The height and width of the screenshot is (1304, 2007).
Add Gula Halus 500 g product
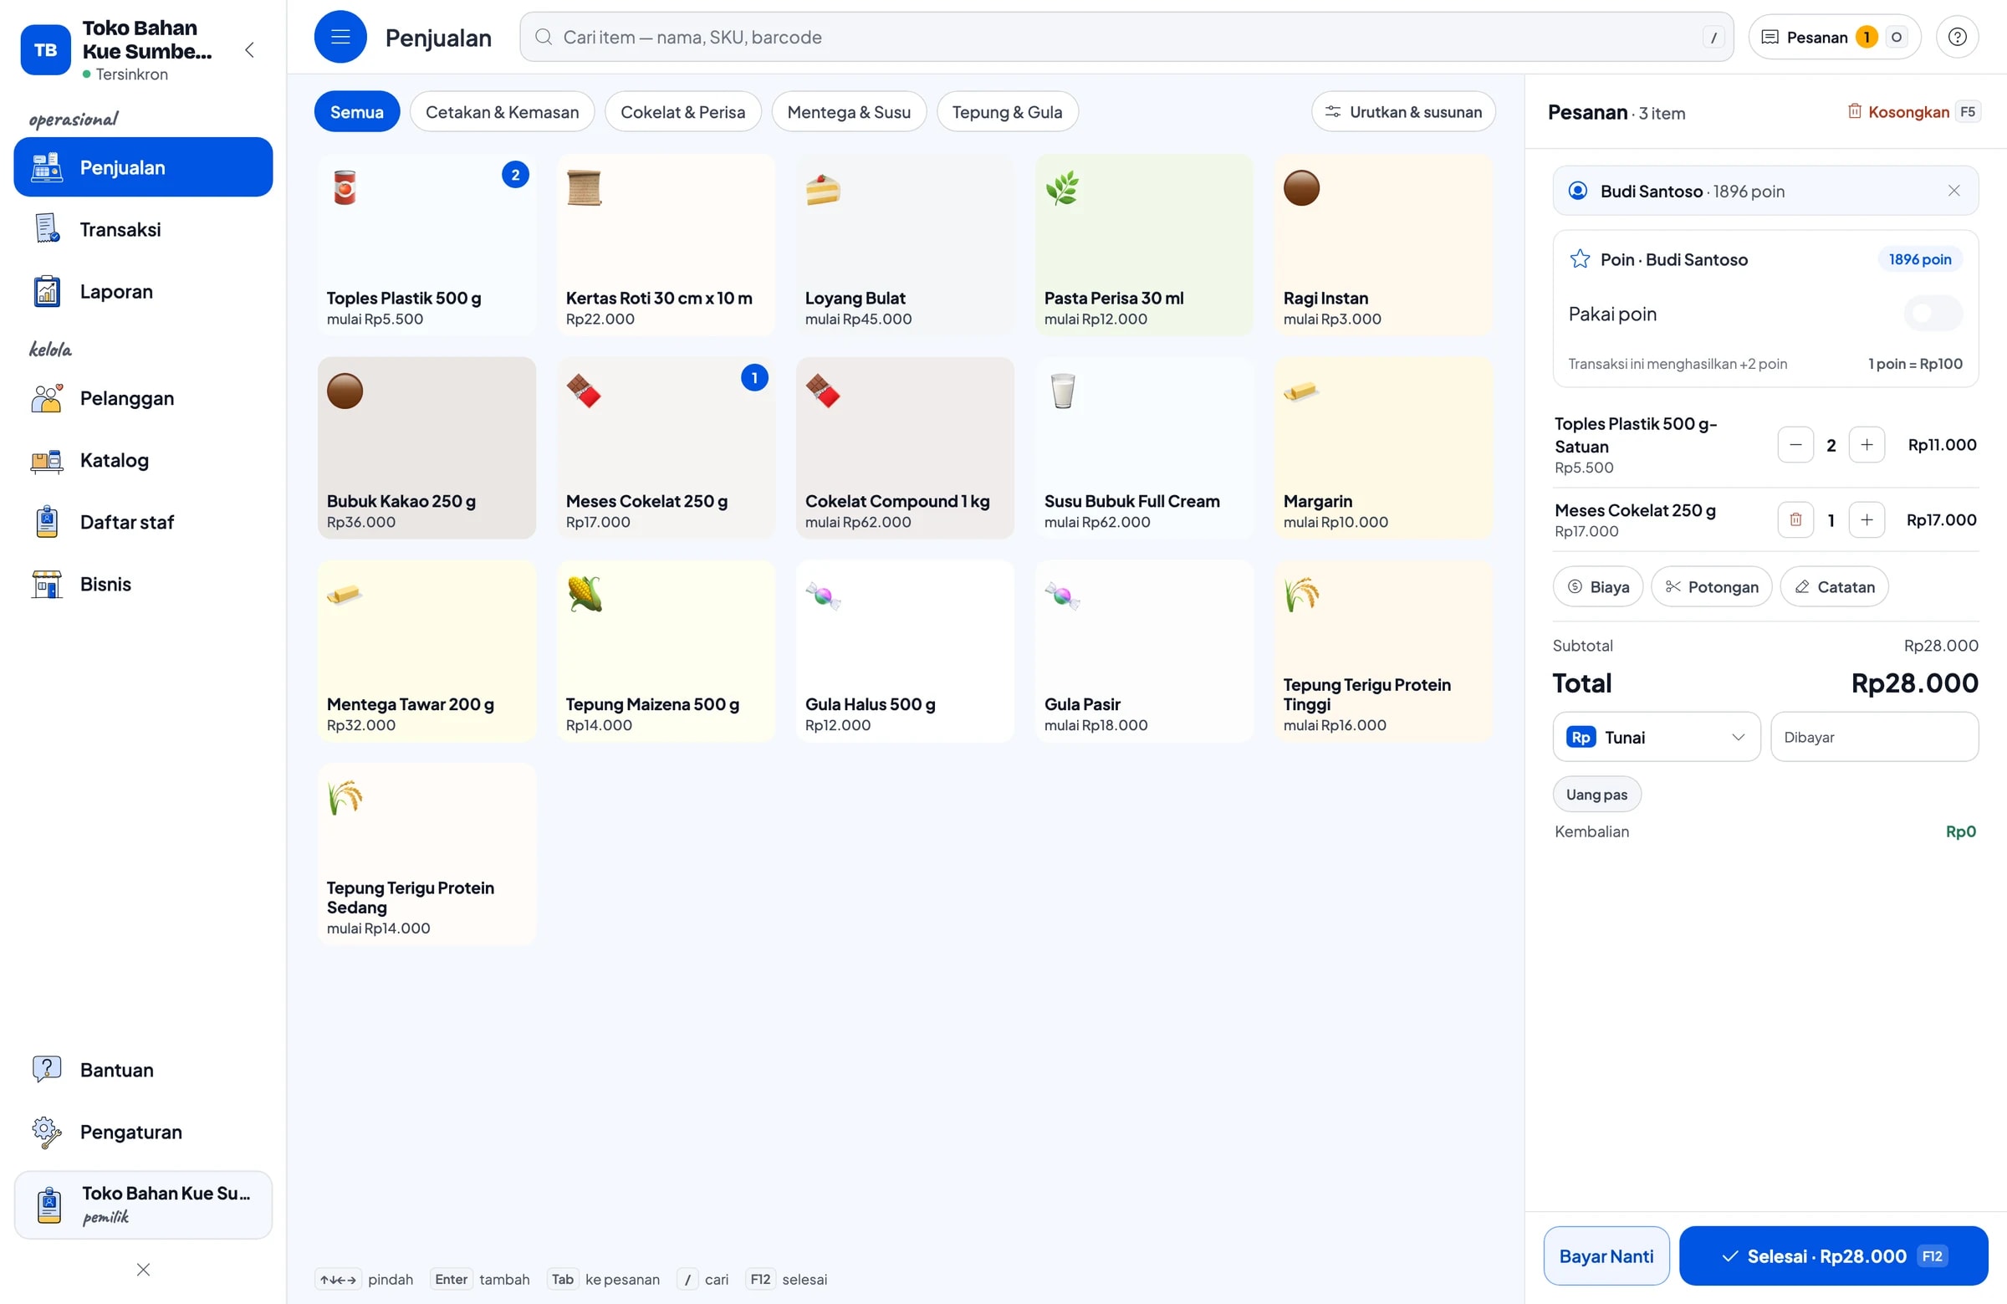coord(905,651)
